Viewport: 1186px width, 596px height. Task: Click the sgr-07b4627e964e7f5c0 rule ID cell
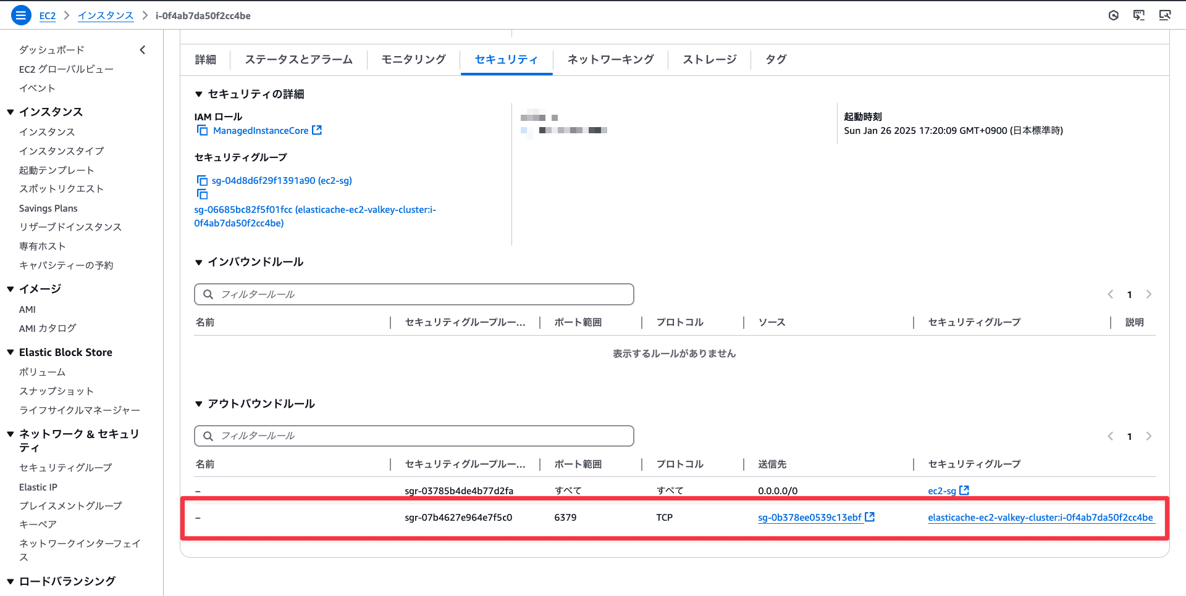click(458, 517)
